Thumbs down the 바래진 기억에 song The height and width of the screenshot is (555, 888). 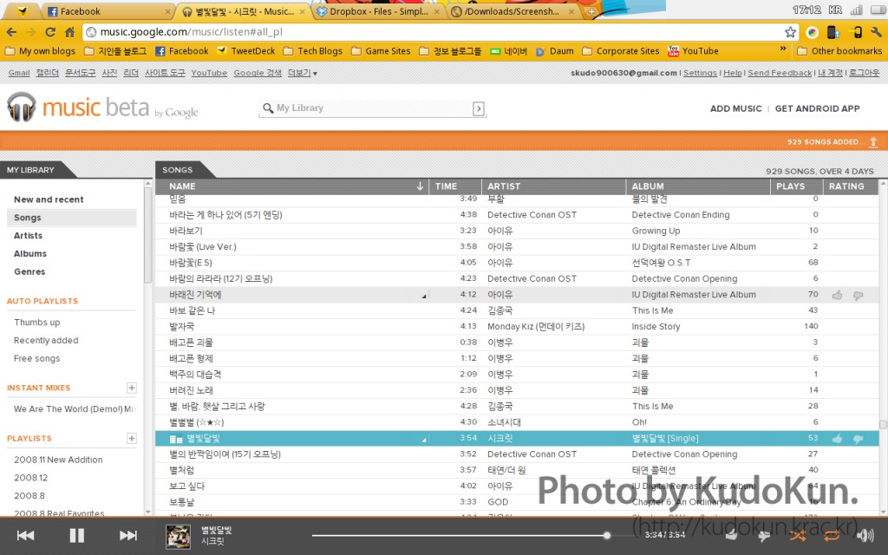[x=859, y=295]
